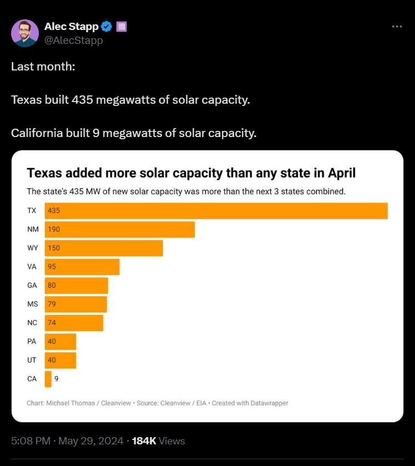
Task: Click the MS bar labeled 79
Action: click(x=76, y=304)
